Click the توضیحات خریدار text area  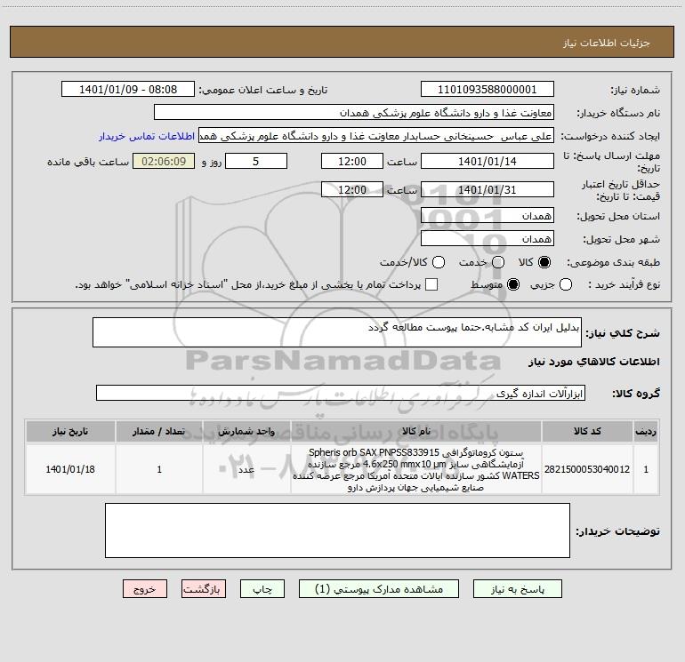337,530
